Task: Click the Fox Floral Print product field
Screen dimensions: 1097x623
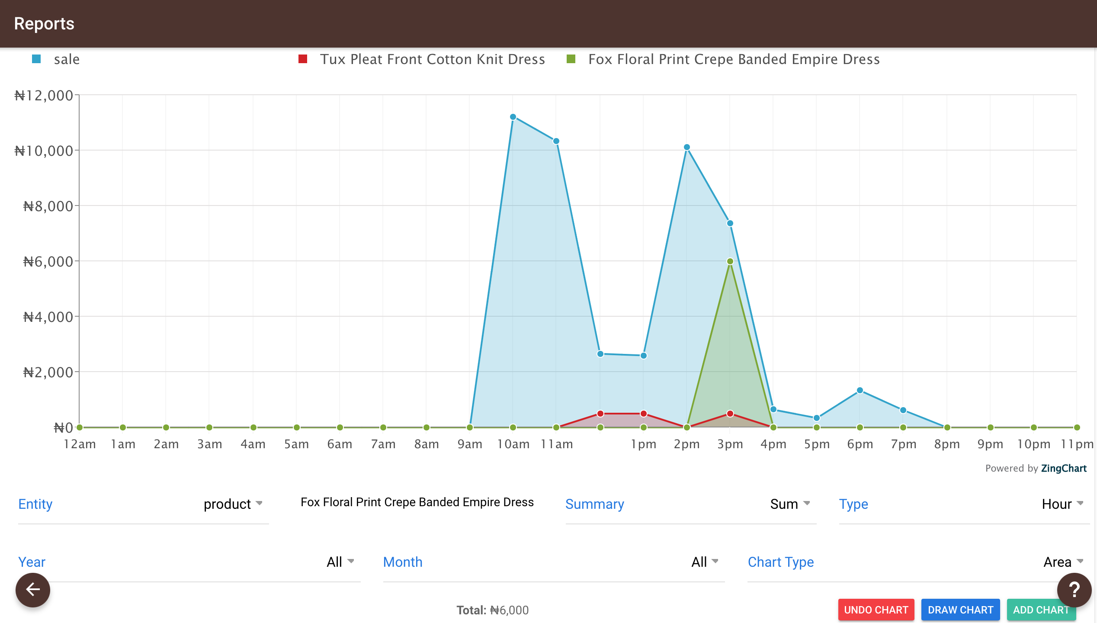Action: tap(417, 502)
